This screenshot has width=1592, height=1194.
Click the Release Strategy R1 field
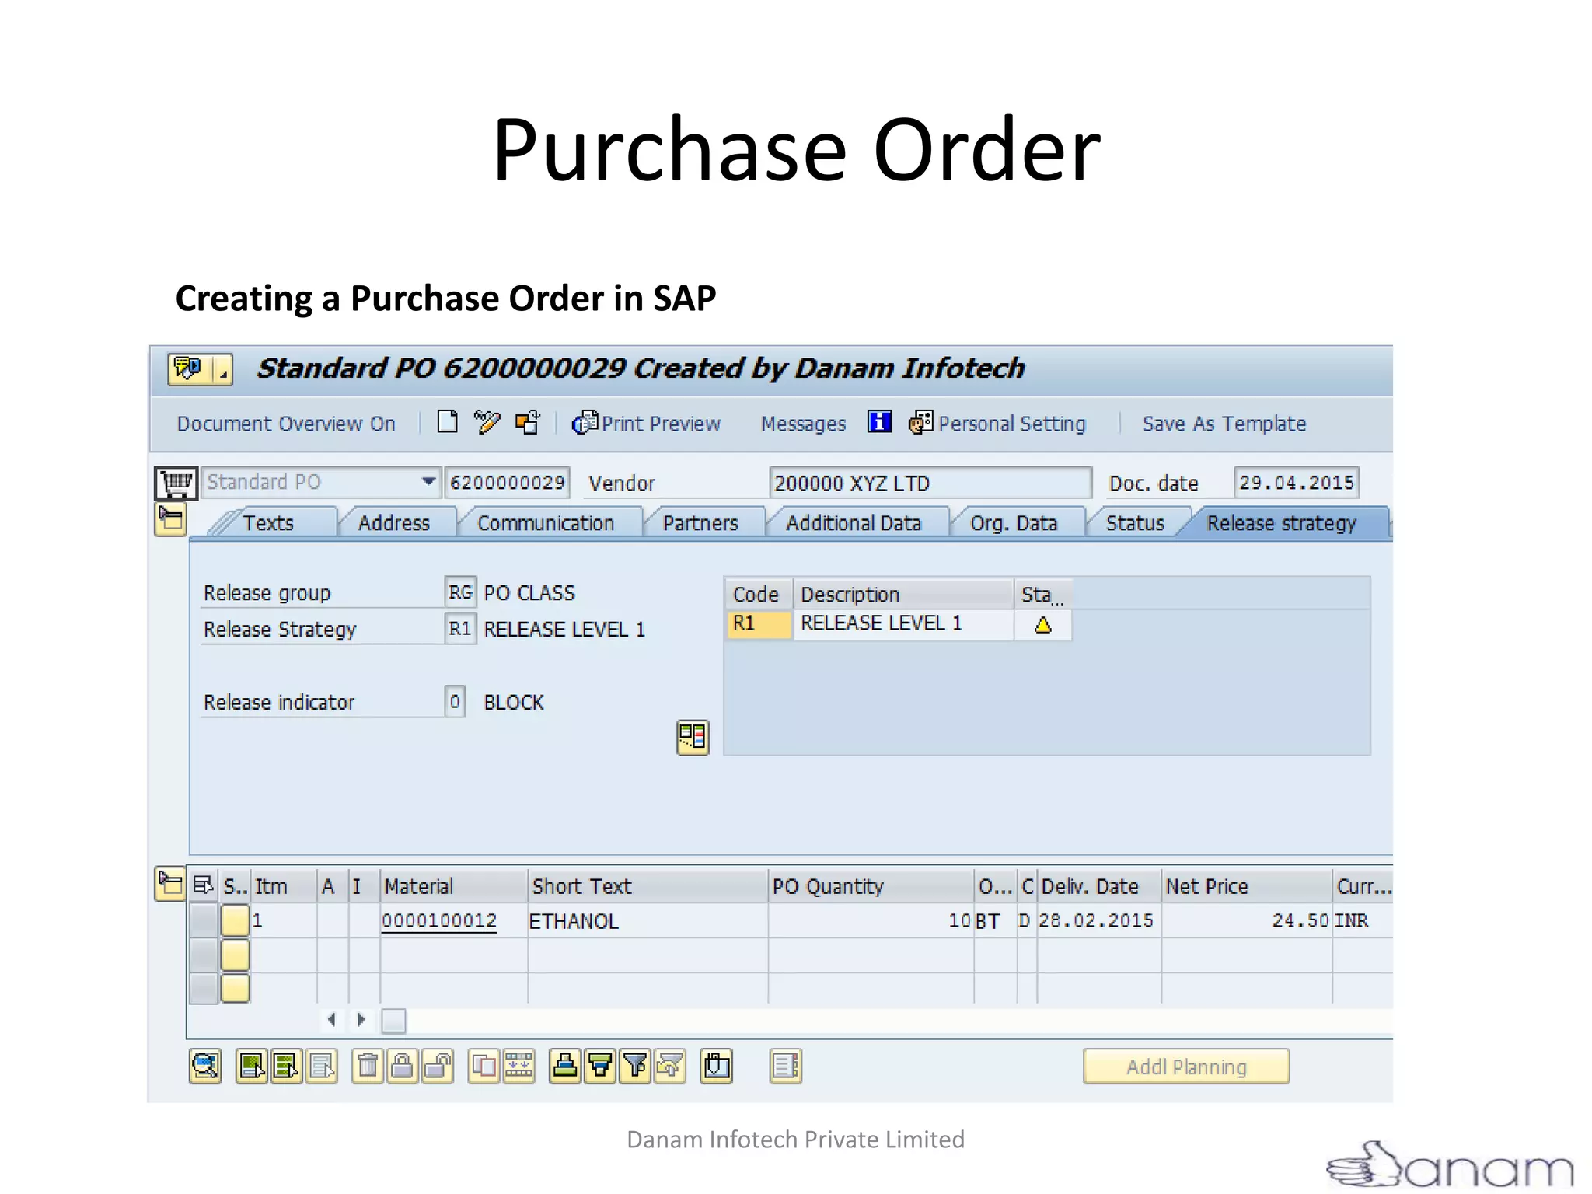click(460, 628)
